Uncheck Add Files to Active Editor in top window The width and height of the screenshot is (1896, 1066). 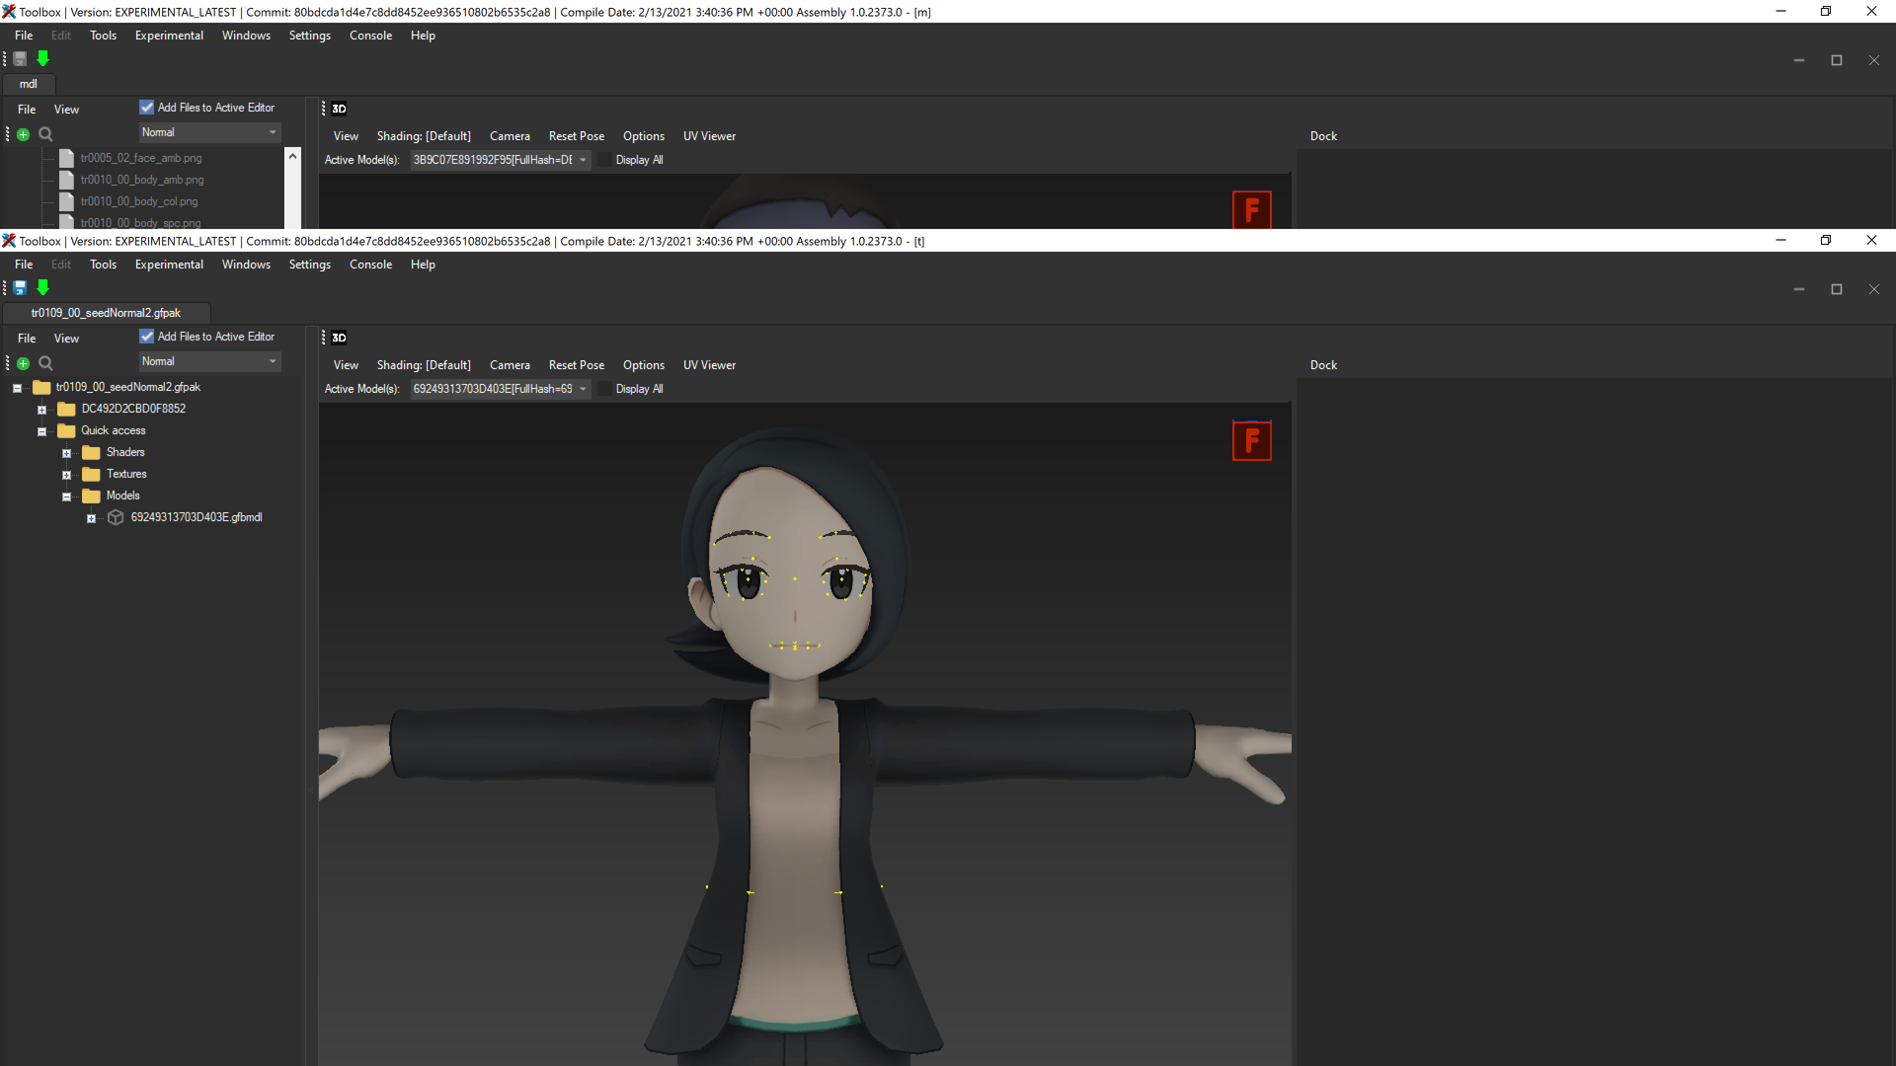coord(147,108)
